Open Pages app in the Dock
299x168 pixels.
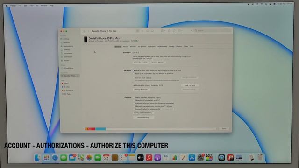[x=183, y=158]
